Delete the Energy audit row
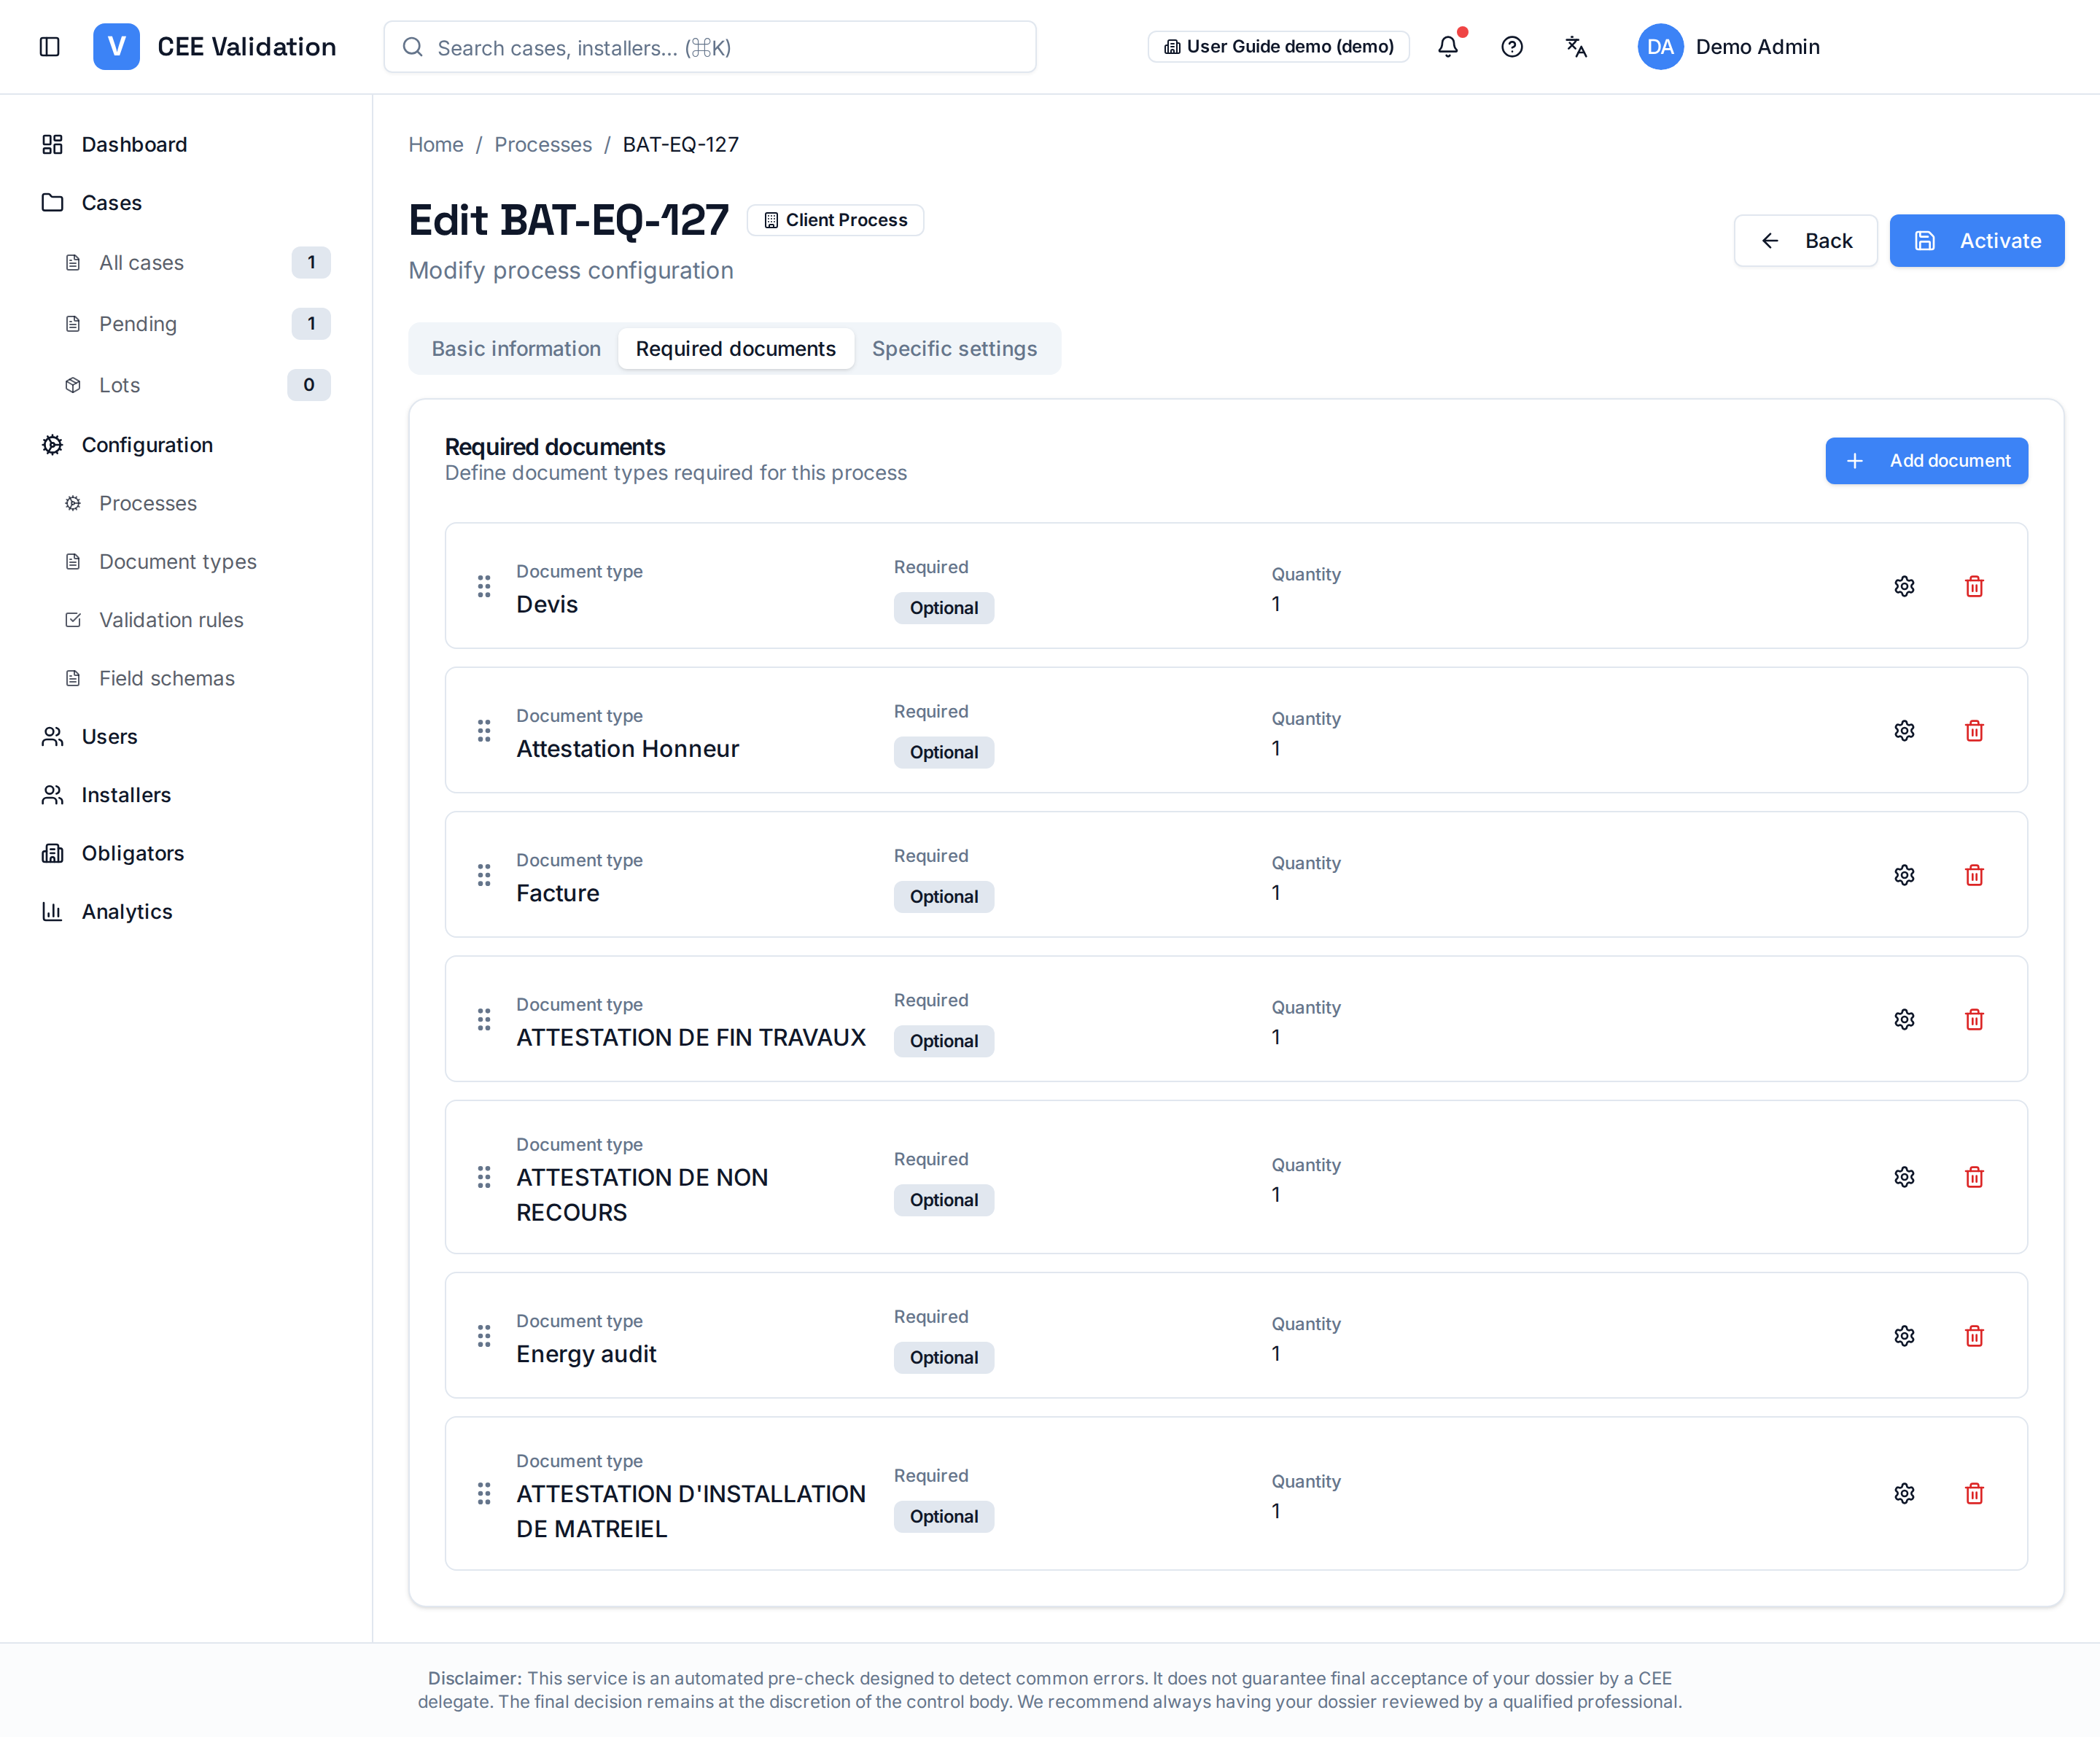Viewport: 2100px width, 1737px height. point(1974,1336)
